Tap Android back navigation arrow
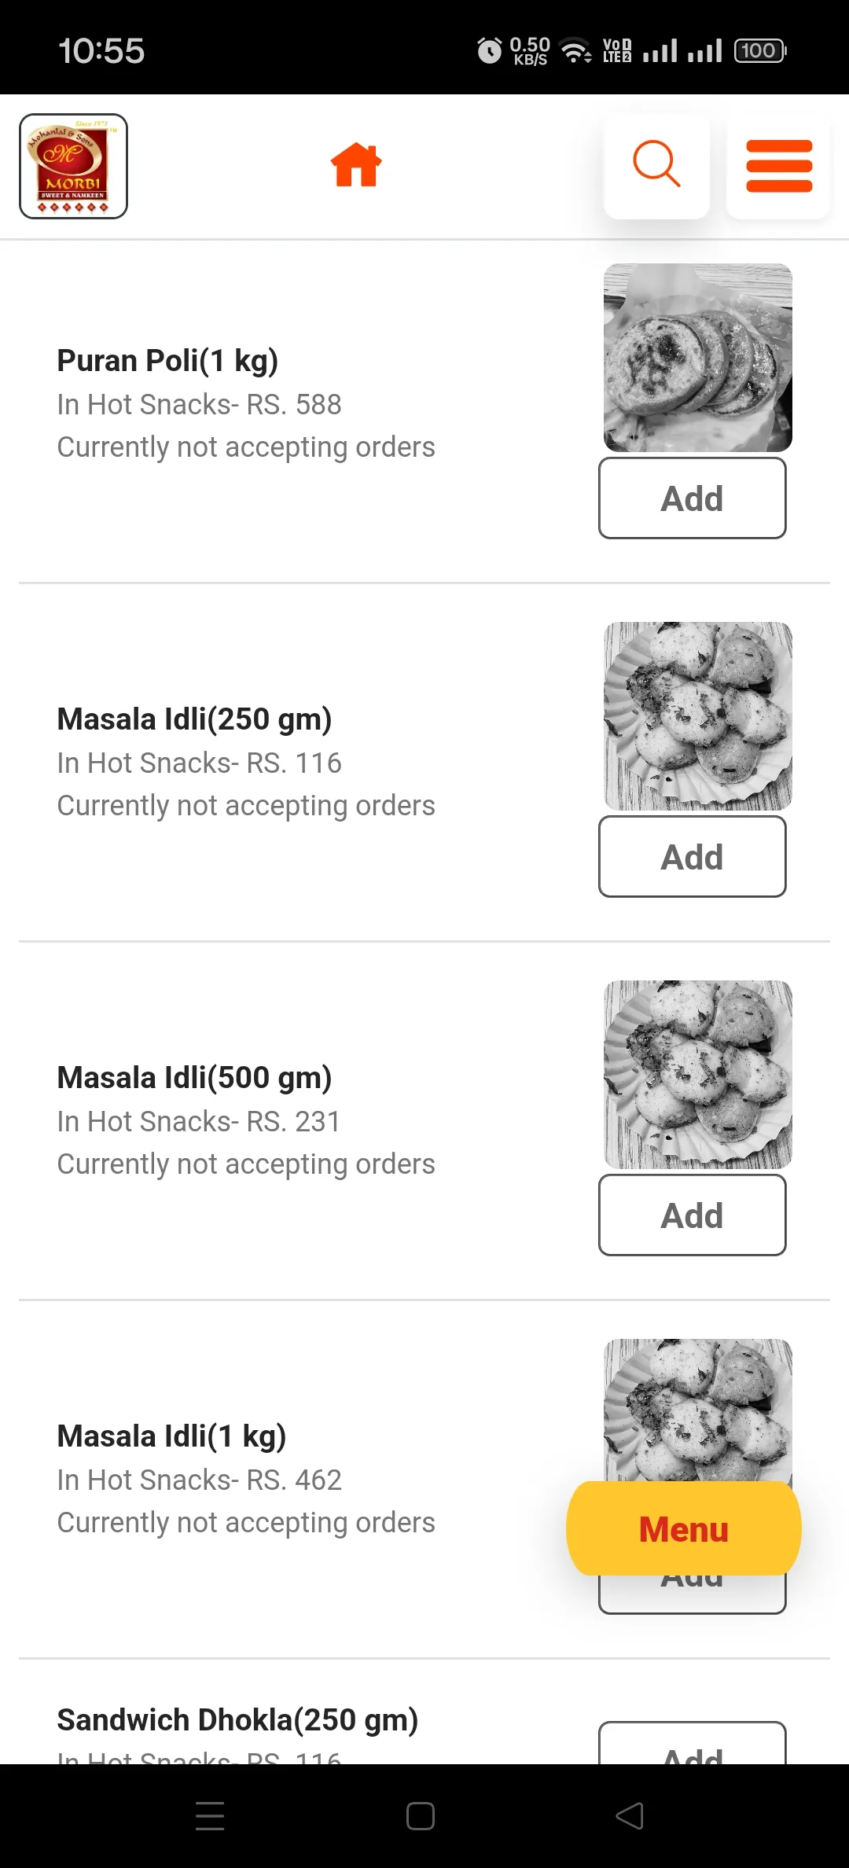The height and width of the screenshot is (1868, 849). pos(630,1816)
